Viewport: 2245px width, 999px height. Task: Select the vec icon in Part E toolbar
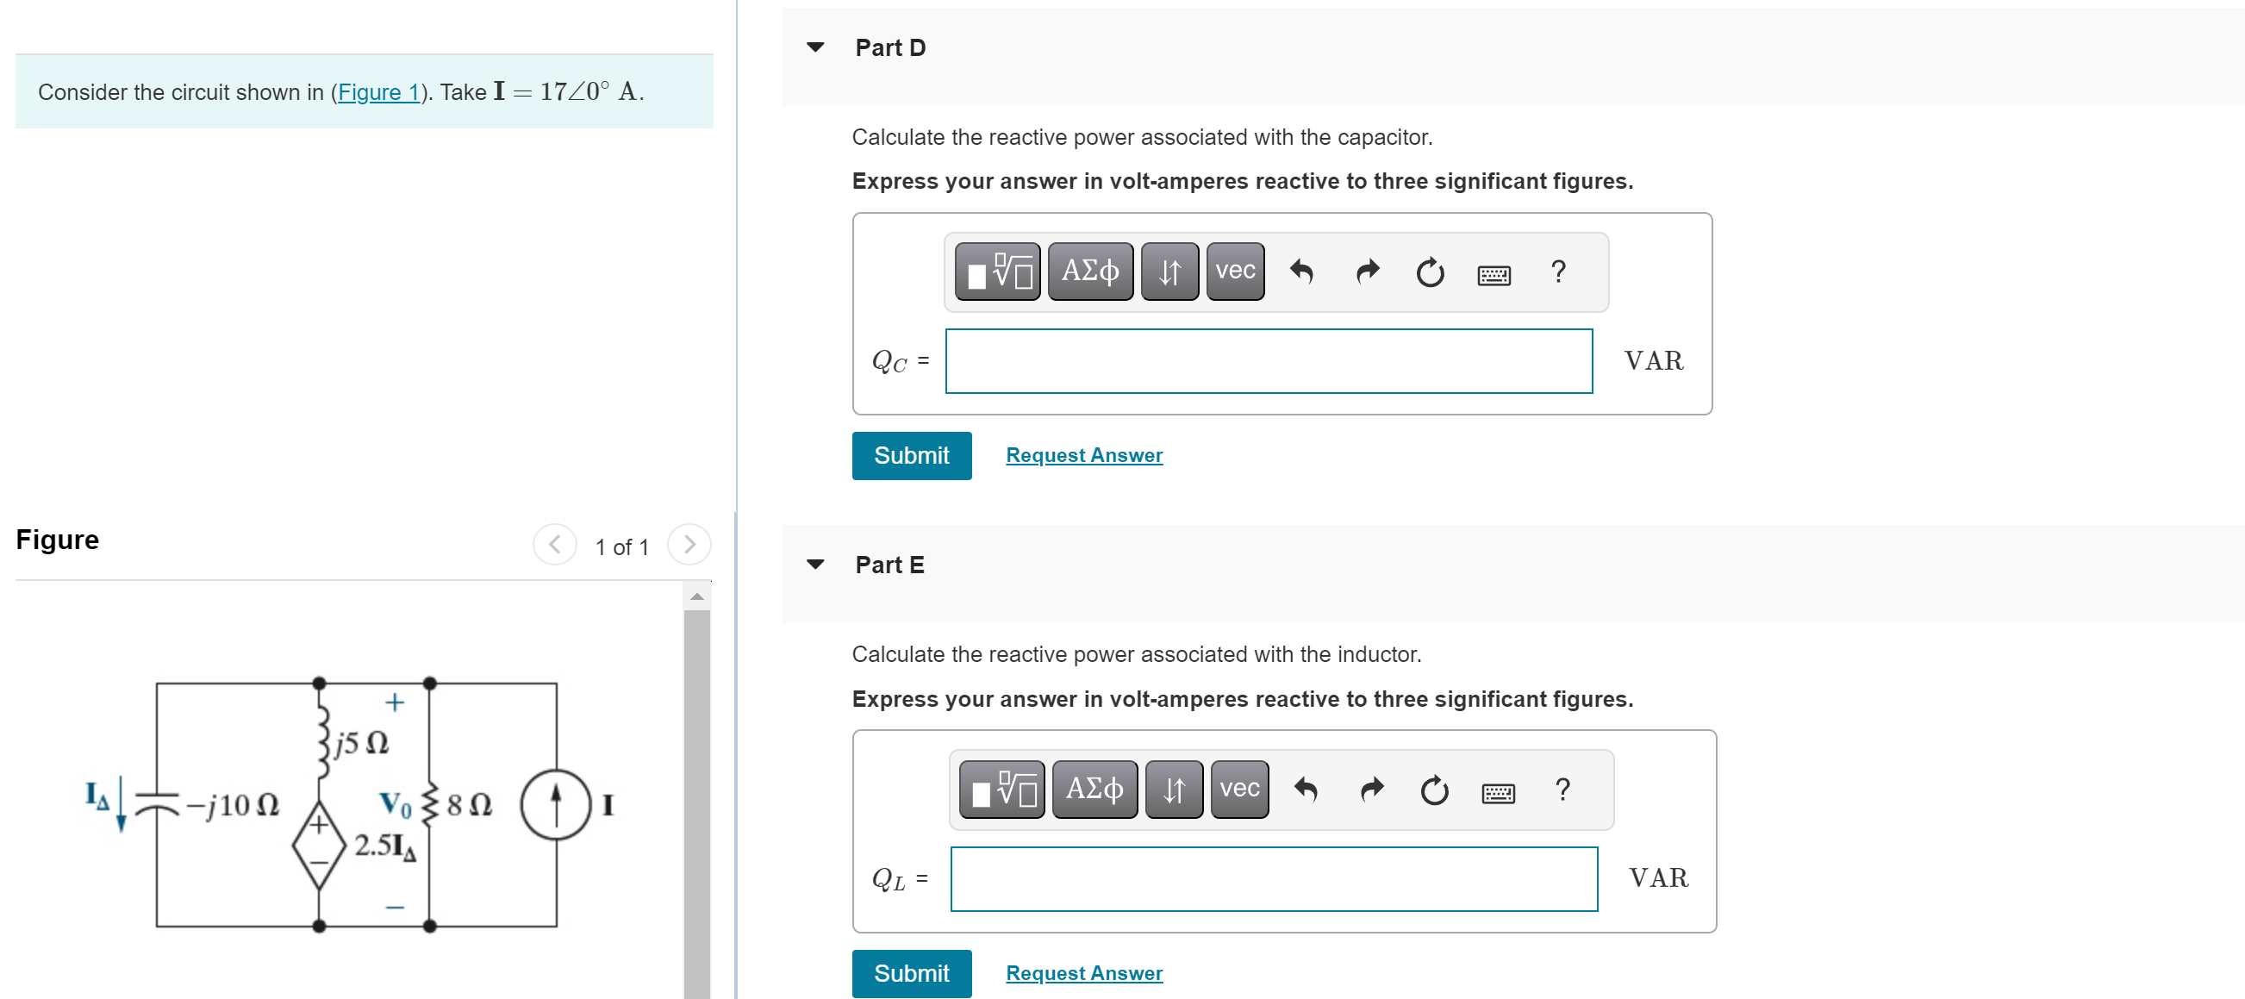(1238, 789)
